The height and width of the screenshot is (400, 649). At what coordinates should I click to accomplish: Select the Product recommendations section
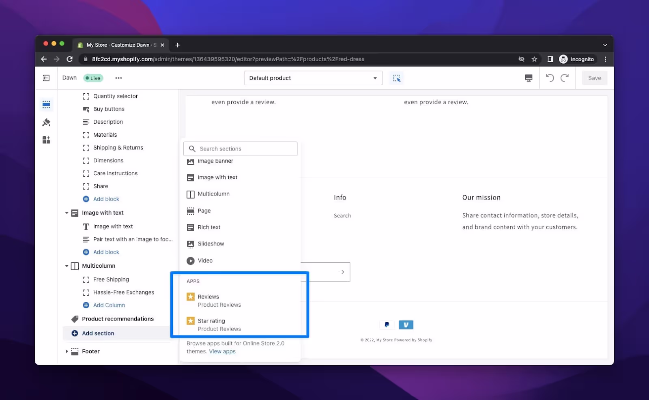118,319
